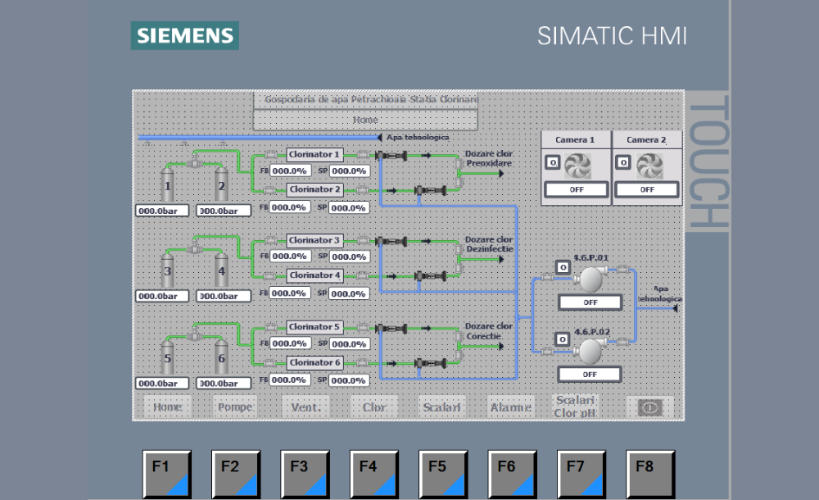The width and height of the screenshot is (819, 500).
Task: Click the 4.6.P.02 pump OFF status
Action: coord(590,375)
